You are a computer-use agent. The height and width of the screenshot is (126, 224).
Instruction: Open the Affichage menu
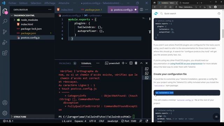tap(50, 3)
